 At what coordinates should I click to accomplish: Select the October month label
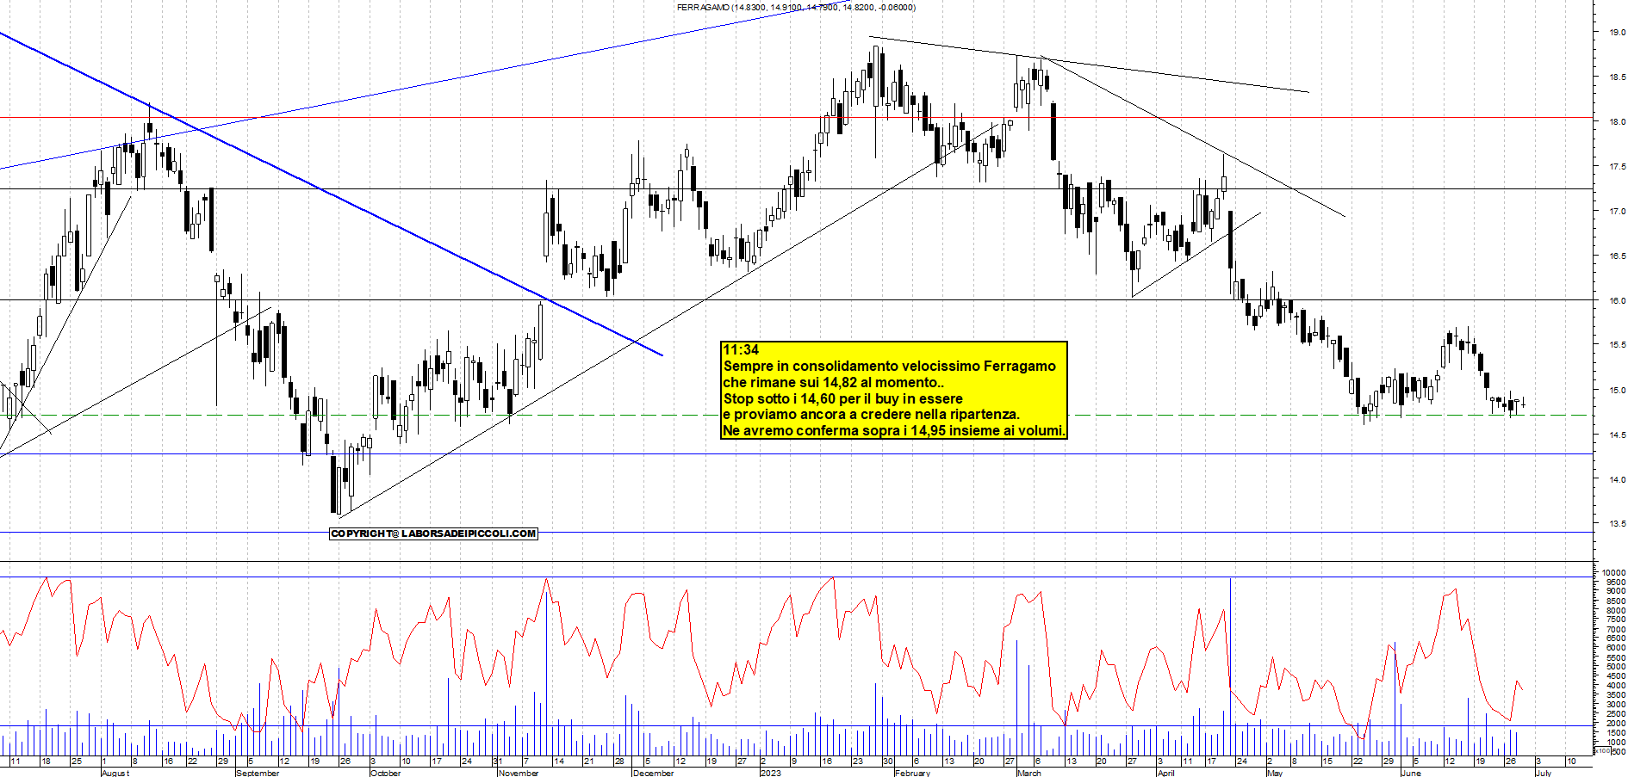tap(385, 773)
